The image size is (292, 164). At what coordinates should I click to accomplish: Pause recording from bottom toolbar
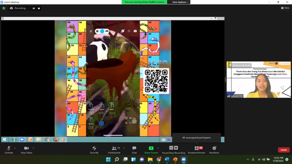pyautogui.click(x=171, y=148)
